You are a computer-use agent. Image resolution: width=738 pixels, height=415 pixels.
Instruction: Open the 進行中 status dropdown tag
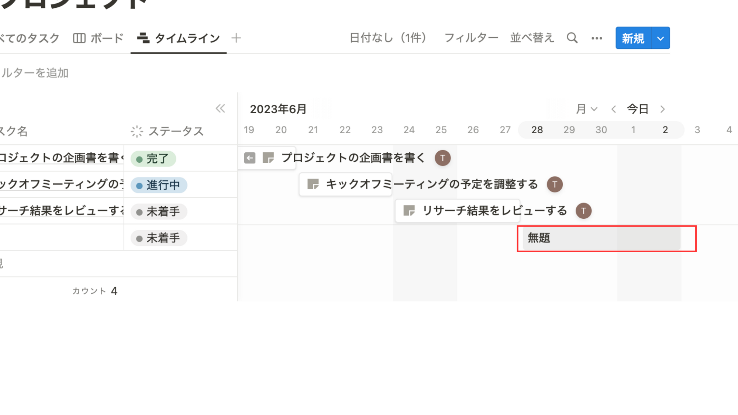159,185
